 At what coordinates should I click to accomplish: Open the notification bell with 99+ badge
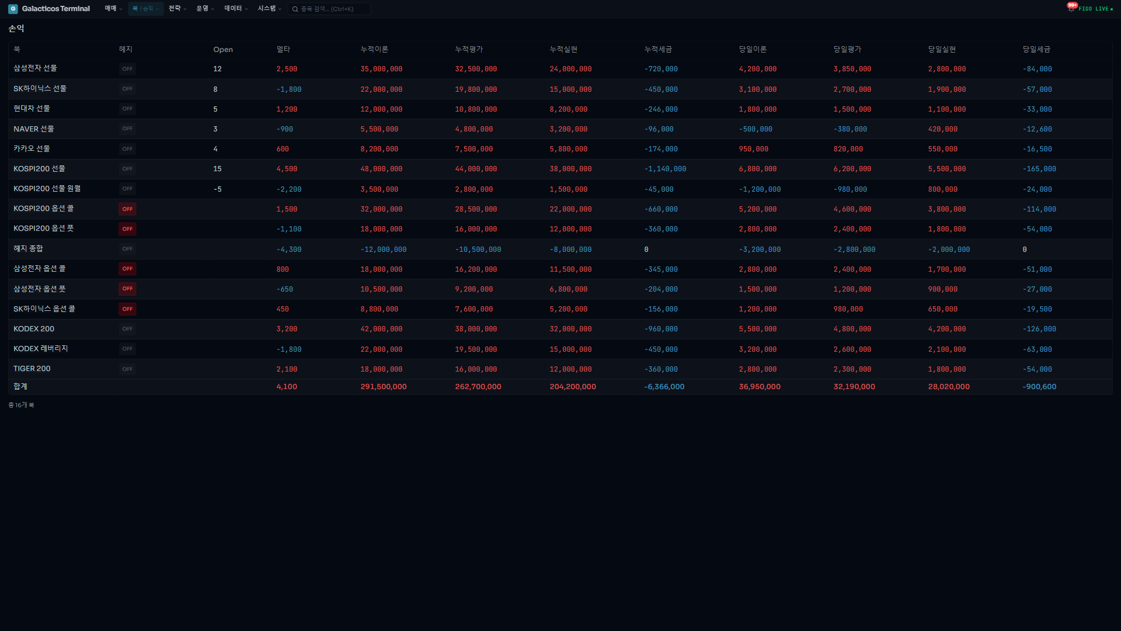(x=1071, y=8)
